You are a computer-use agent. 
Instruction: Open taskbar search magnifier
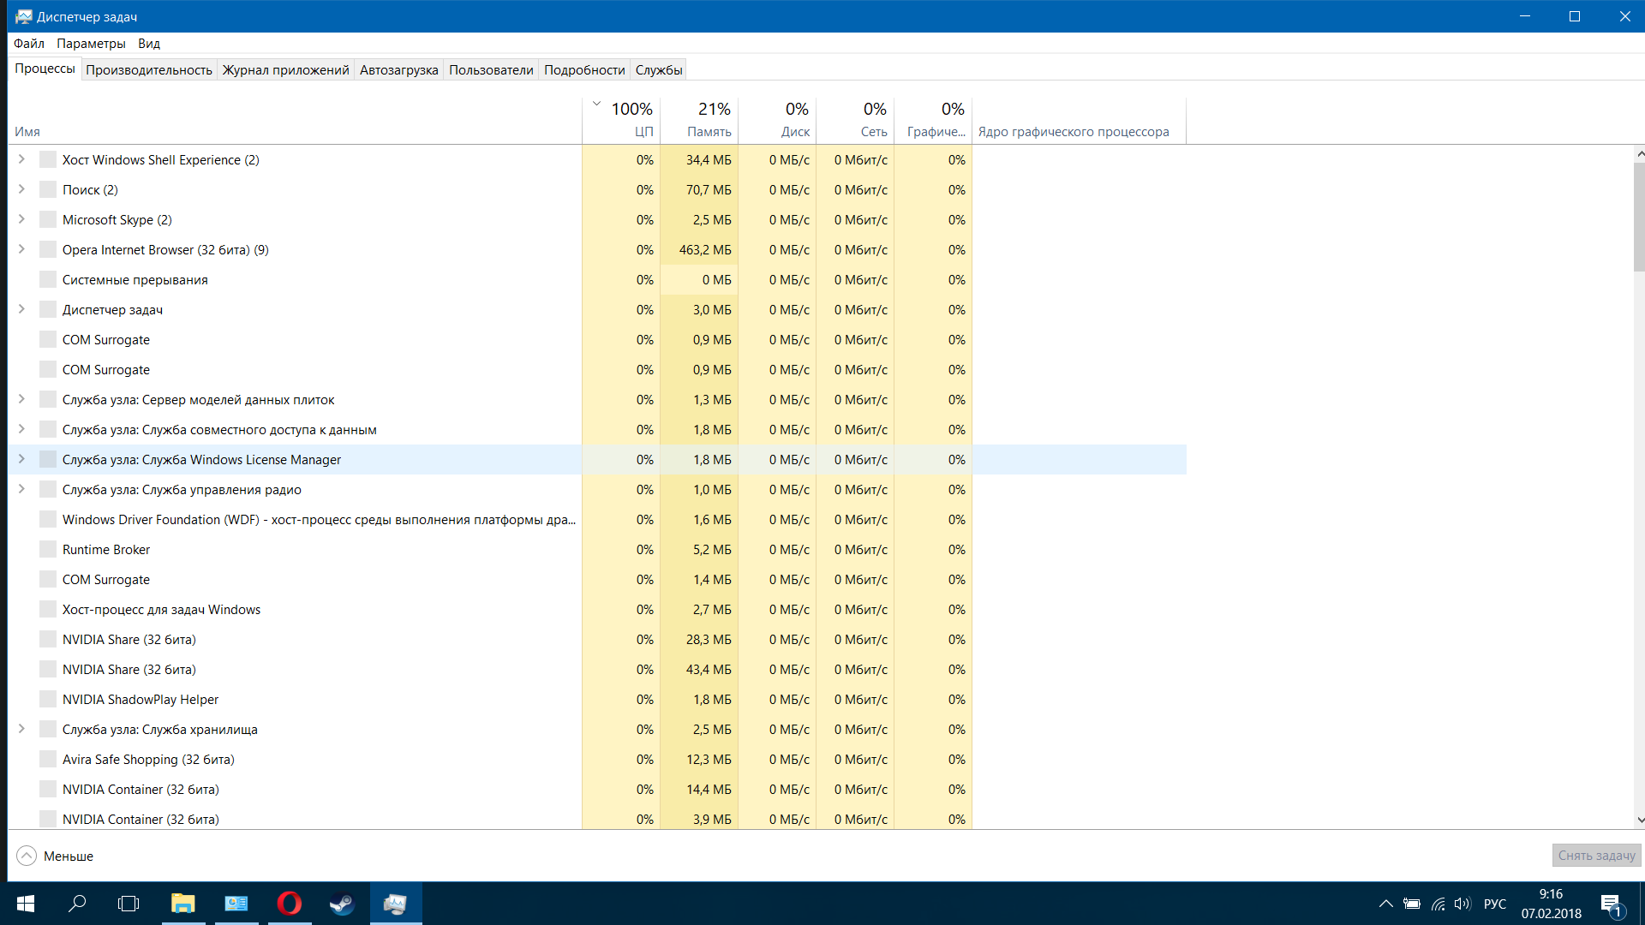(77, 904)
